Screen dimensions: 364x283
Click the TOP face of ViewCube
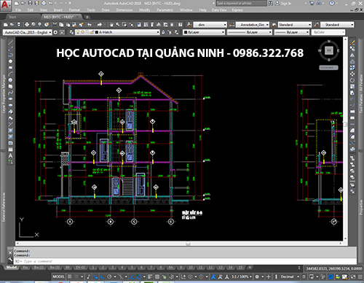329,50
